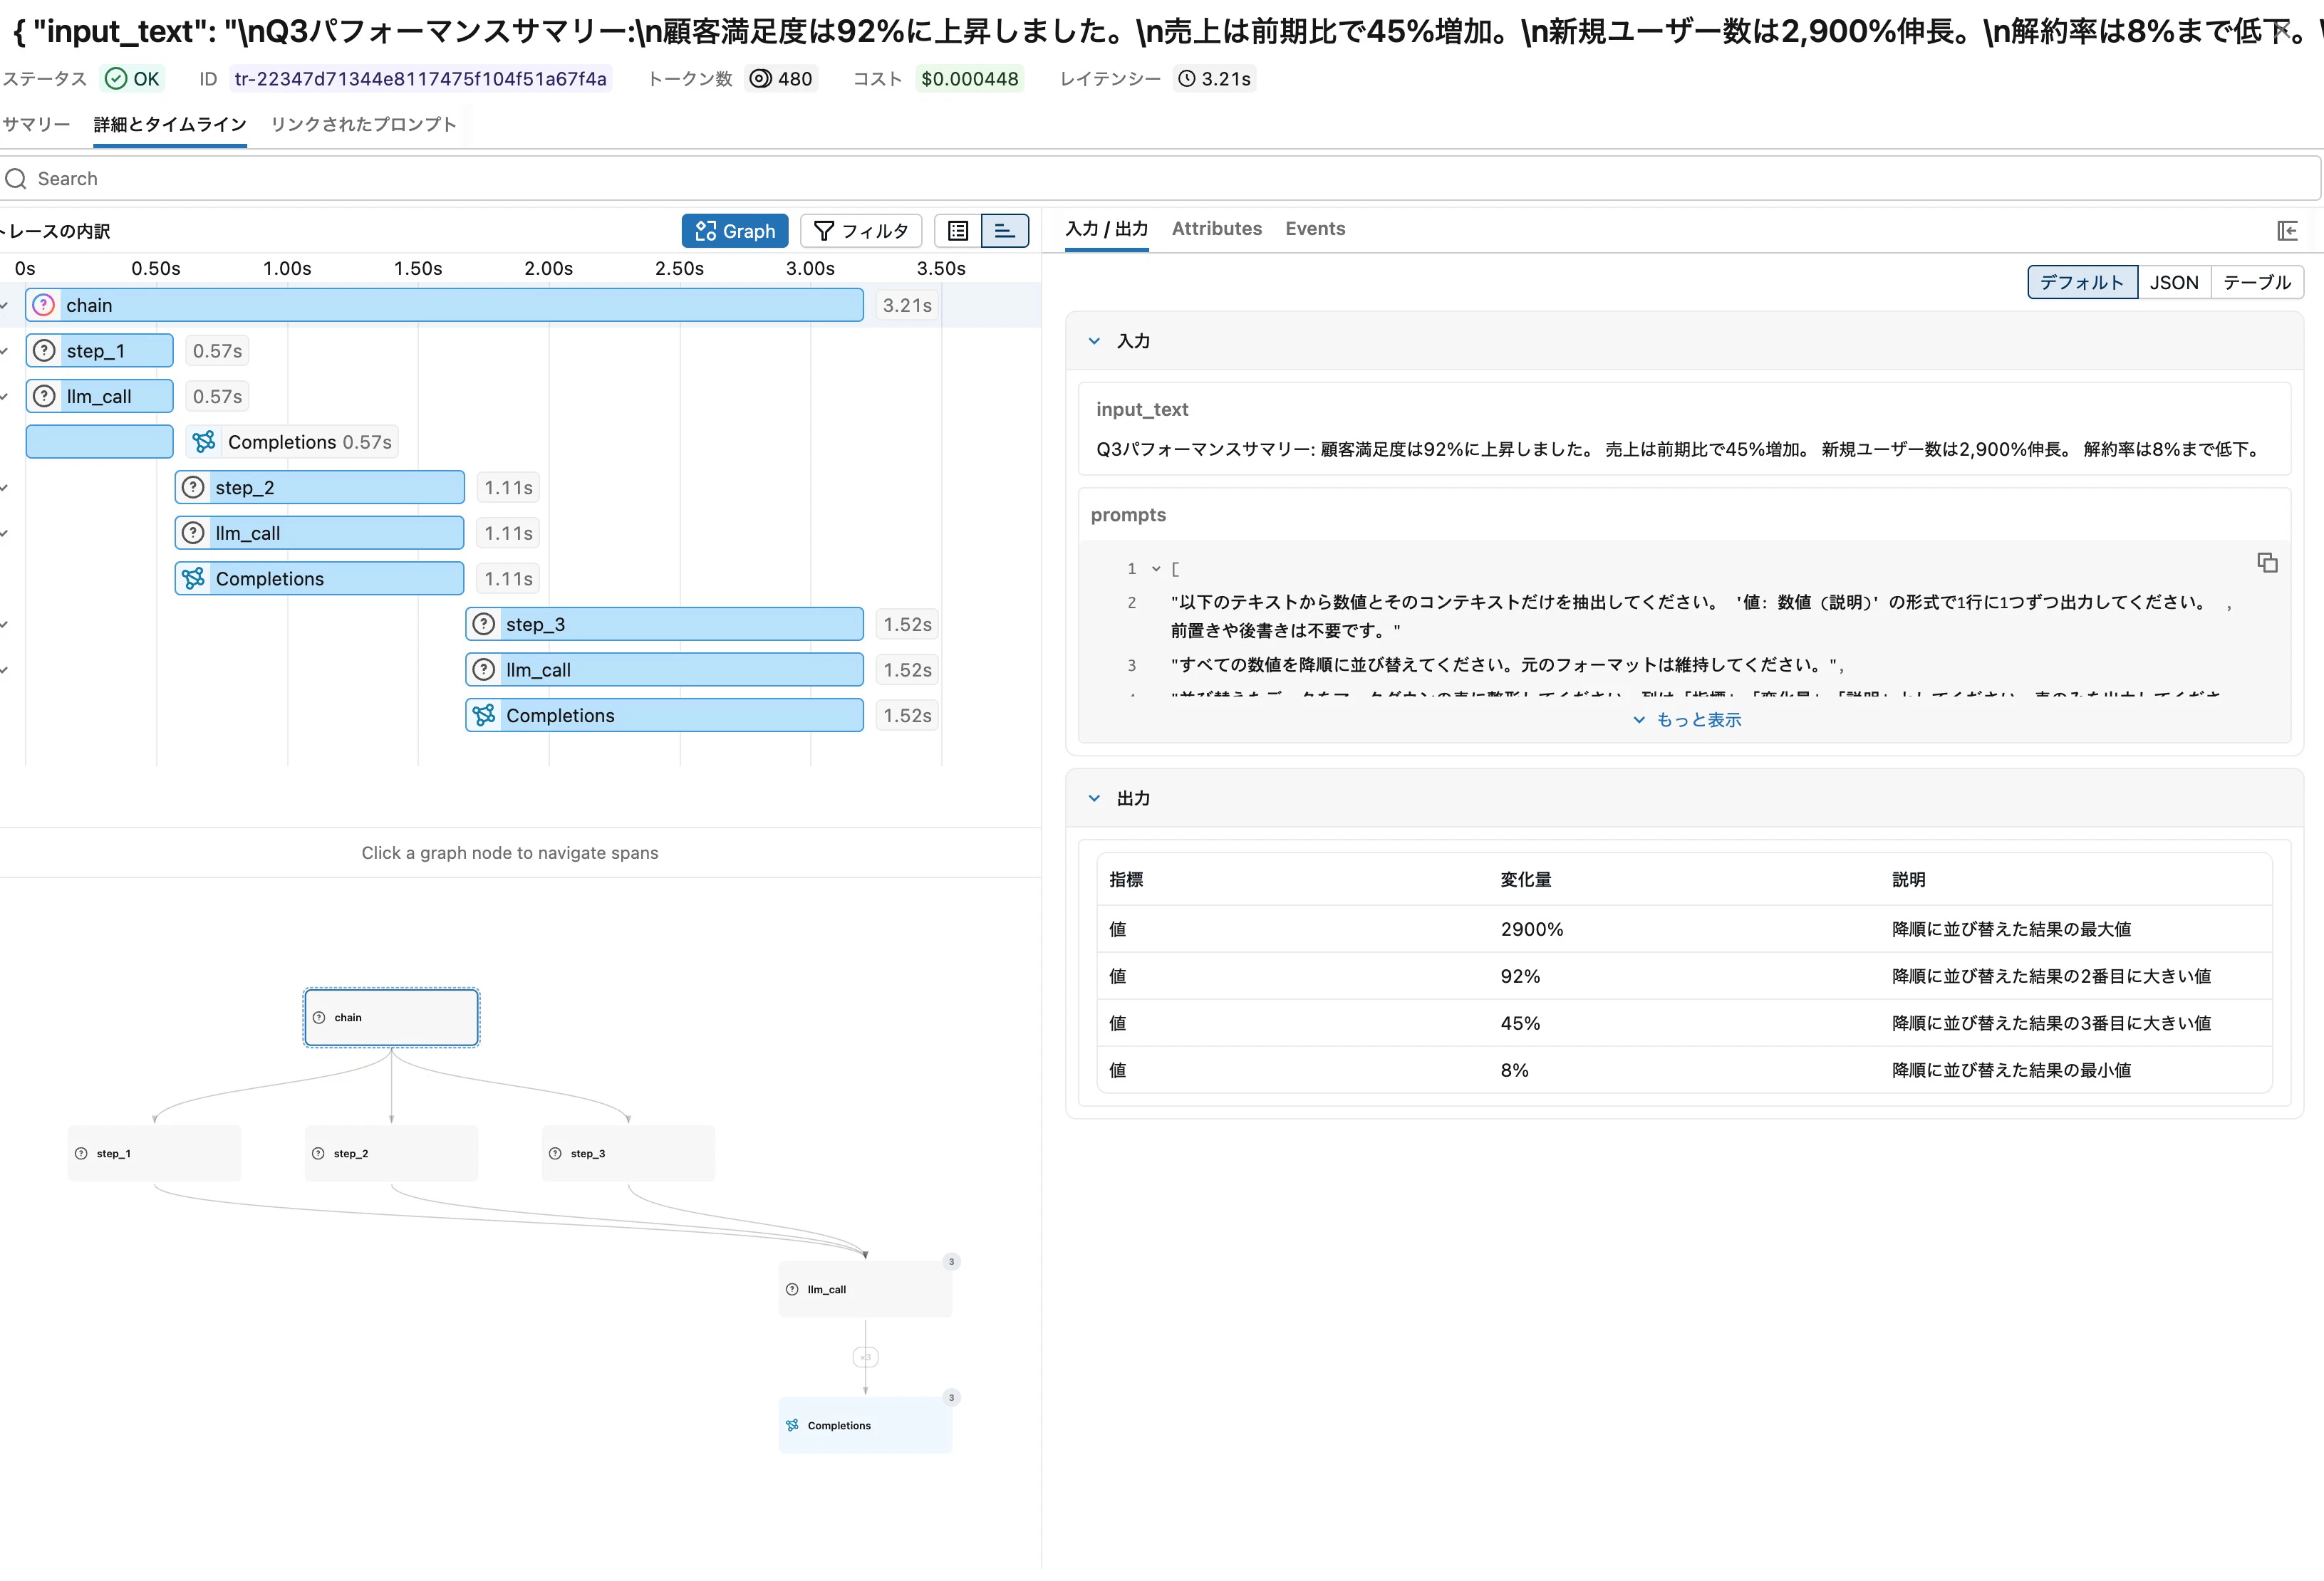Click the step_3 graph node
The width and height of the screenshot is (2324, 1581).
[628, 1153]
